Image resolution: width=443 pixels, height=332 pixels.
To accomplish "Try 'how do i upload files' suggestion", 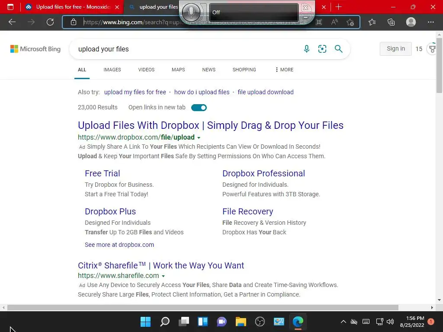I will point(202,92).
